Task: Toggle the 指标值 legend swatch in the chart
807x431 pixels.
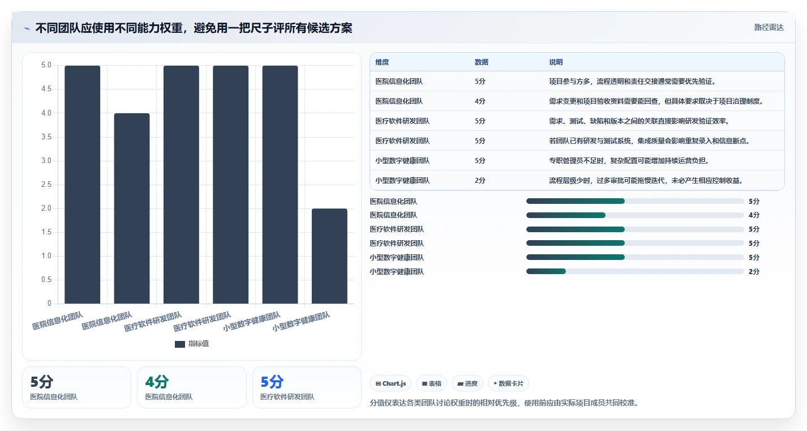Action: coord(180,344)
